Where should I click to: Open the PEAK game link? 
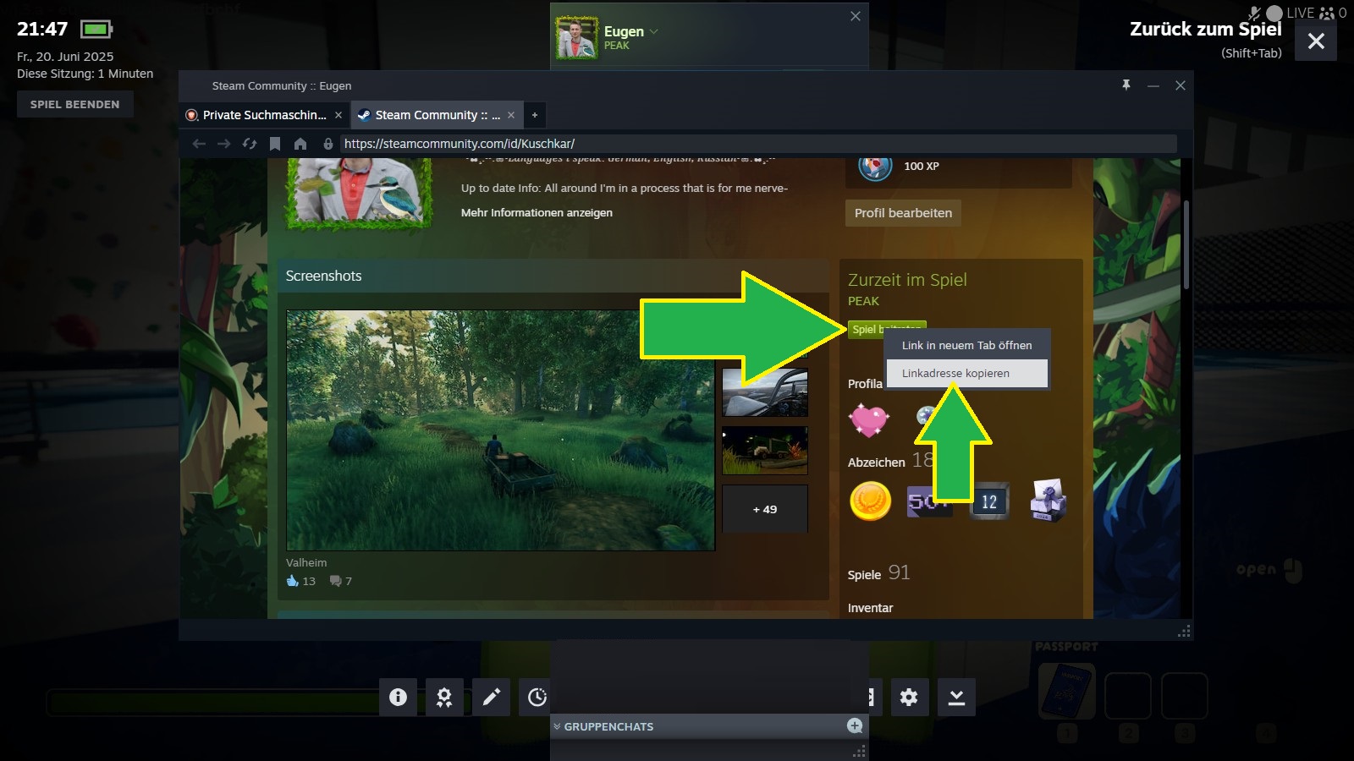pyautogui.click(x=863, y=301)
